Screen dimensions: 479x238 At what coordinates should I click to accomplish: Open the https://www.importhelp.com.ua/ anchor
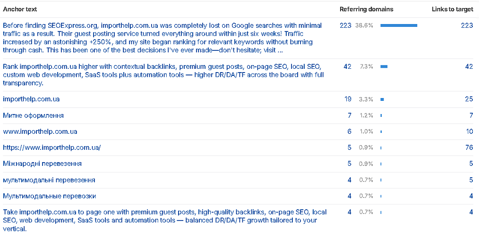[x=51, y=148]
